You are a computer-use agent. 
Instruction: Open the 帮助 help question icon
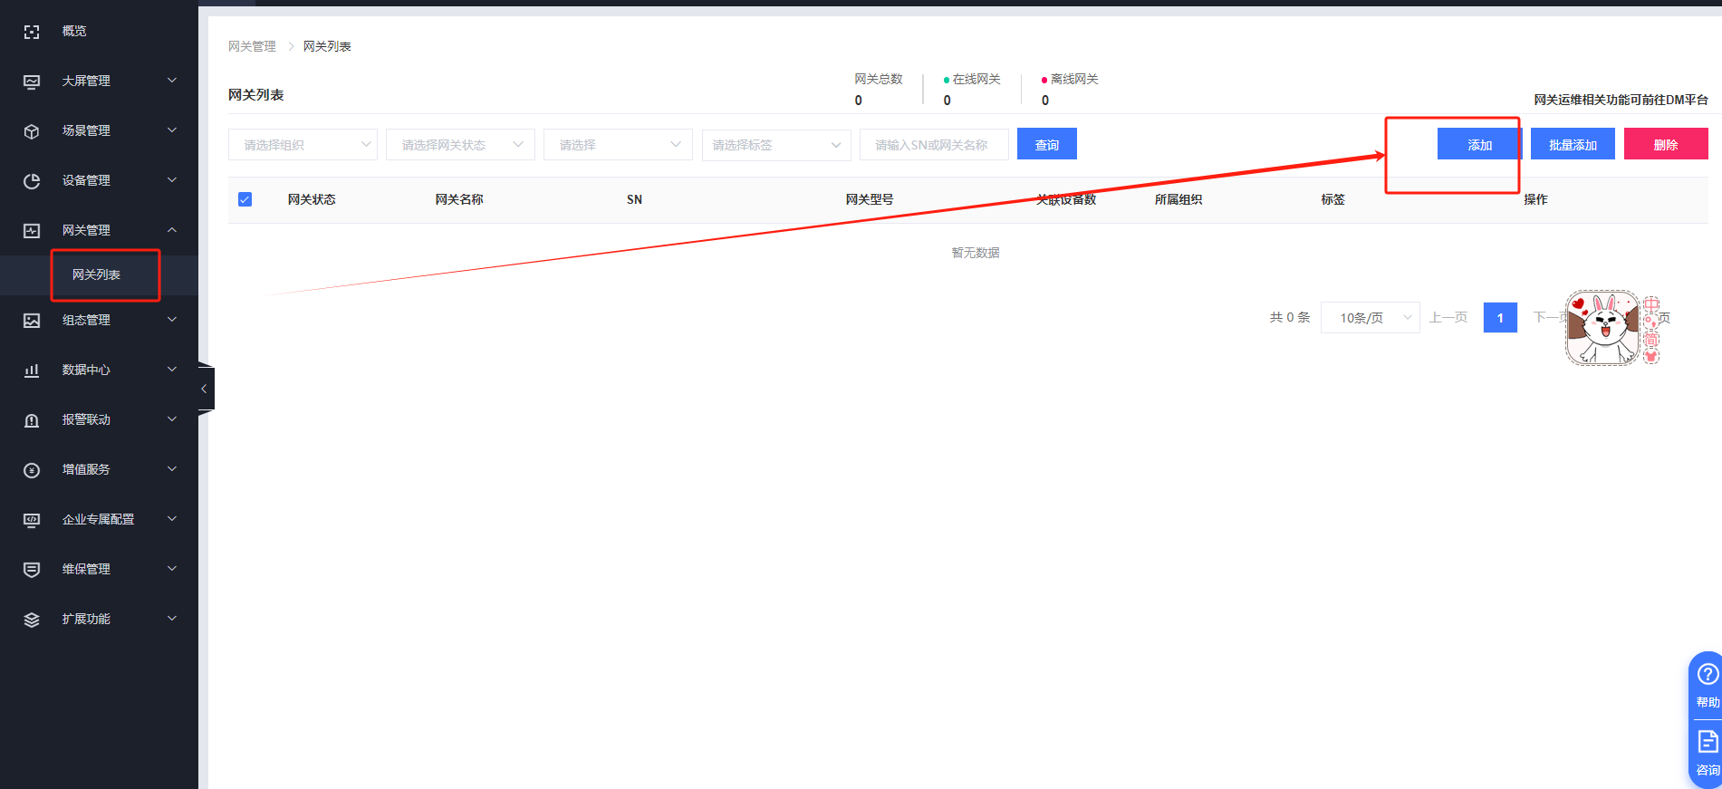(x=1708, y=674)
